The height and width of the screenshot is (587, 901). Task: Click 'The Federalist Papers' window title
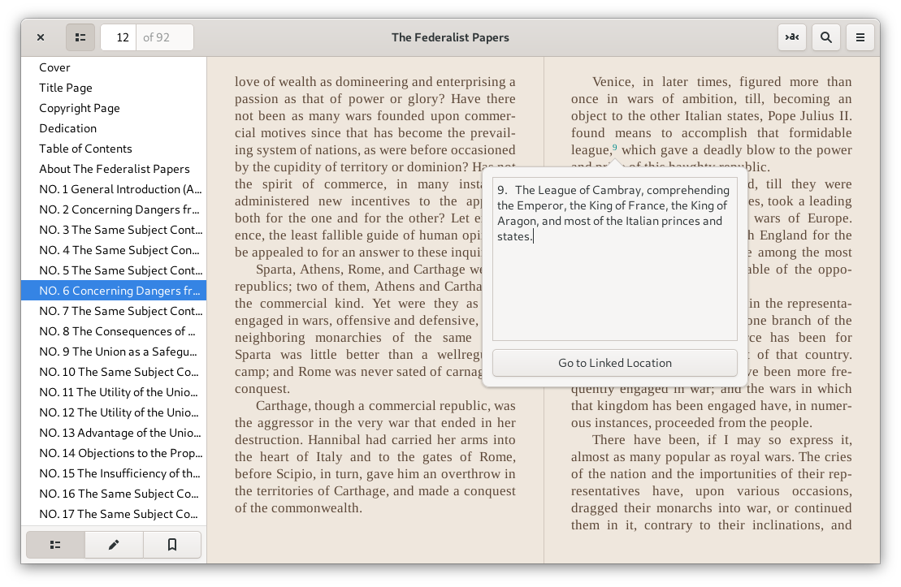coord(450,37)
